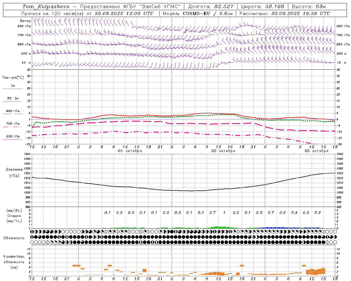Click the (мм/3ч.) precipitation unit label

tap(14, 210)
